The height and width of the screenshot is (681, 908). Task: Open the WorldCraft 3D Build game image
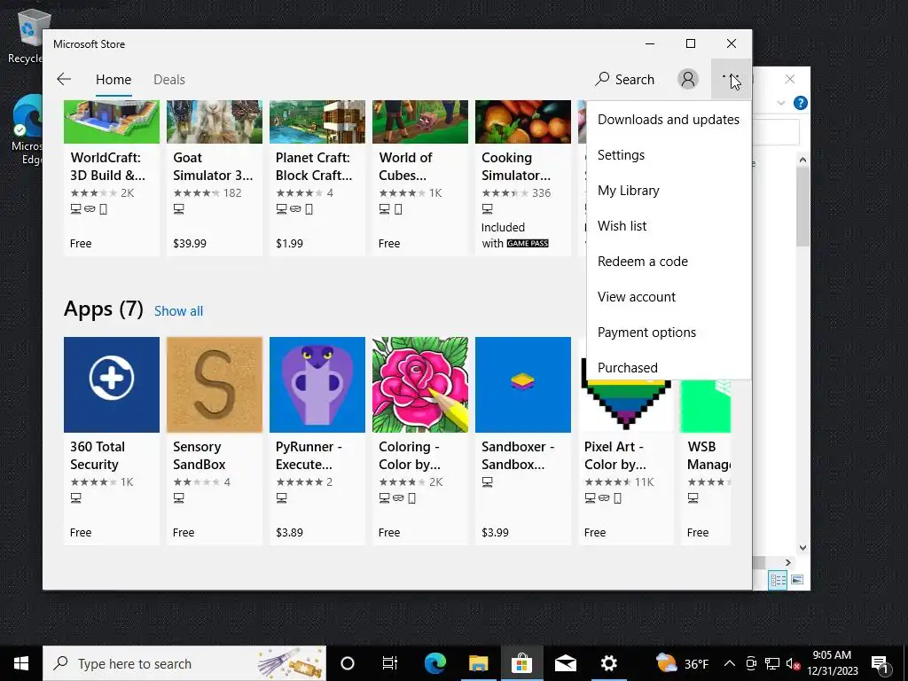click(112, 121)
